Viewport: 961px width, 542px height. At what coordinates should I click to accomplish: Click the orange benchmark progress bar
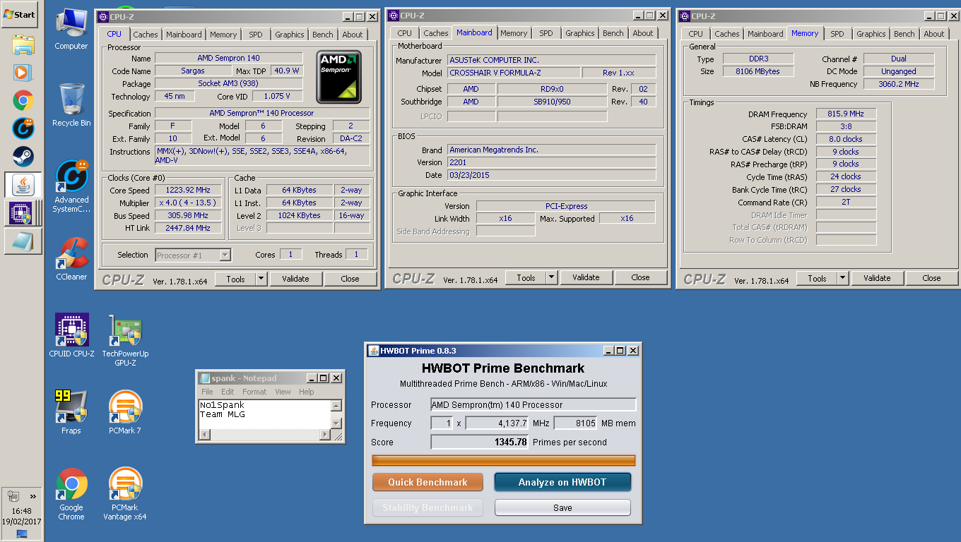pos(504,461)
